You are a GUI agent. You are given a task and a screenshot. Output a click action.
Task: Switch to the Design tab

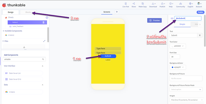click(11, 12)
